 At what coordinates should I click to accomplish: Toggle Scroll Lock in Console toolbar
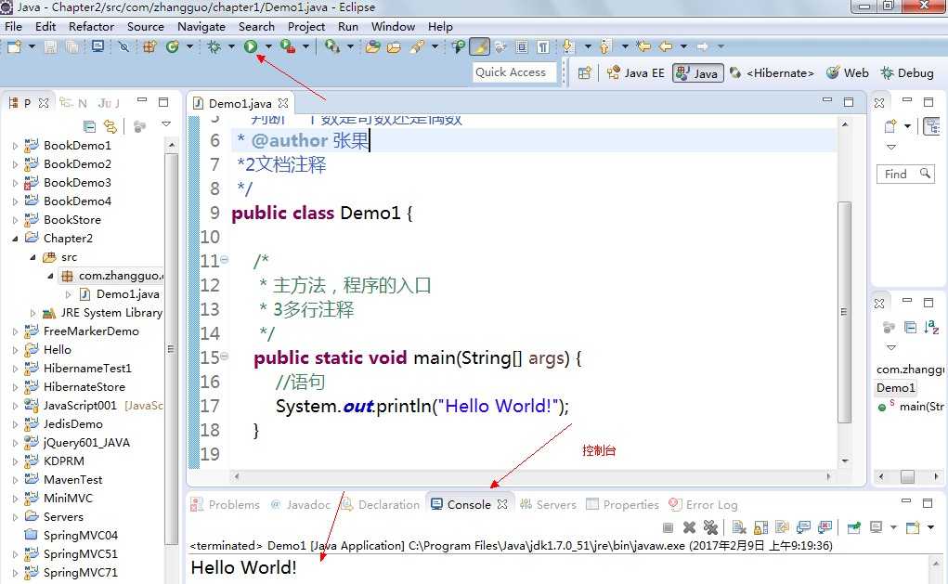[x=760, y=527]
